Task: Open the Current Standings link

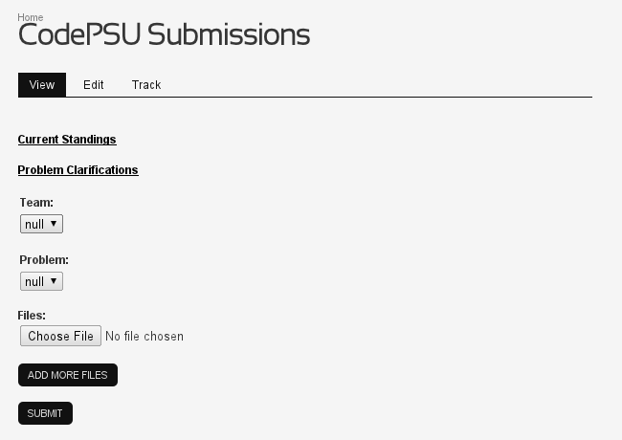Action: 67,139
